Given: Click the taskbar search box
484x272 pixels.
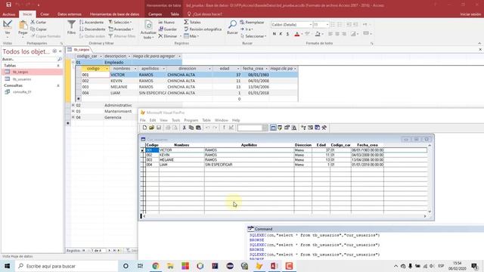Looking at the screenshot, I should coord(67,266).
